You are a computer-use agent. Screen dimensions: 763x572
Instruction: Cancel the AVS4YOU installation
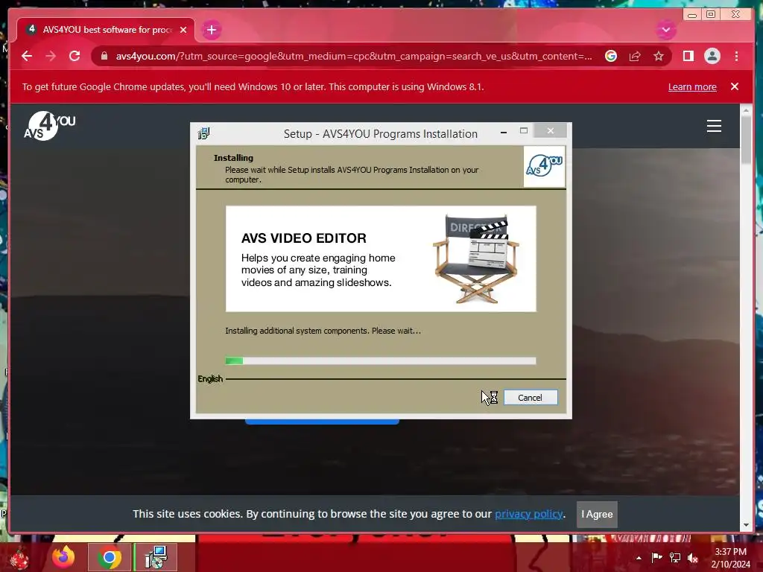531,398
